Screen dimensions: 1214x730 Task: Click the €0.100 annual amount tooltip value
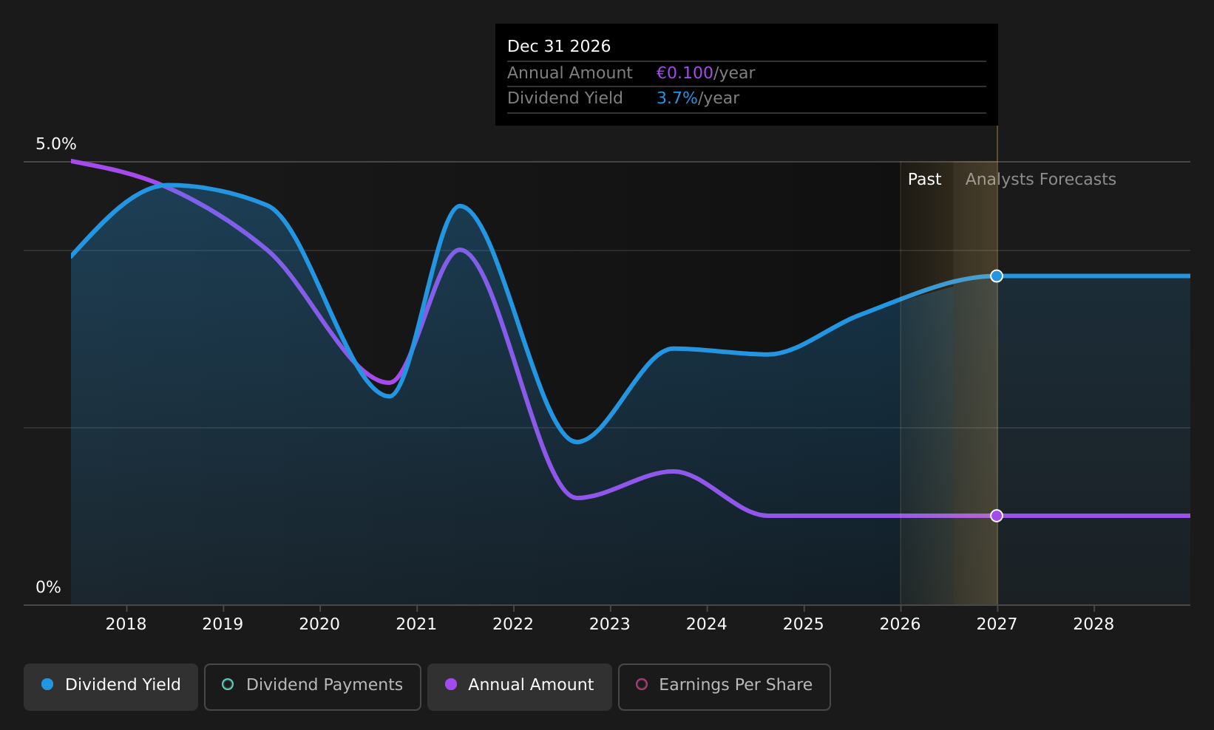(685, 73)
